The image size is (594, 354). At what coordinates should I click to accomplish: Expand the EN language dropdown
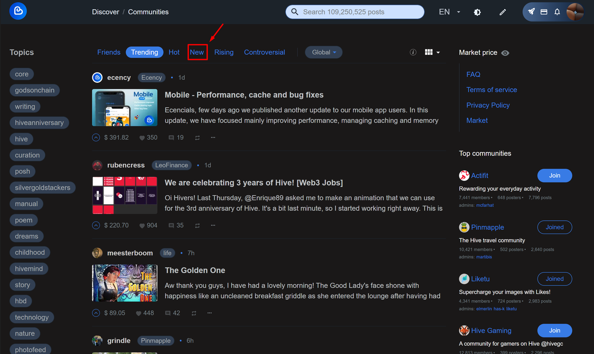click(x=449, y=12)
